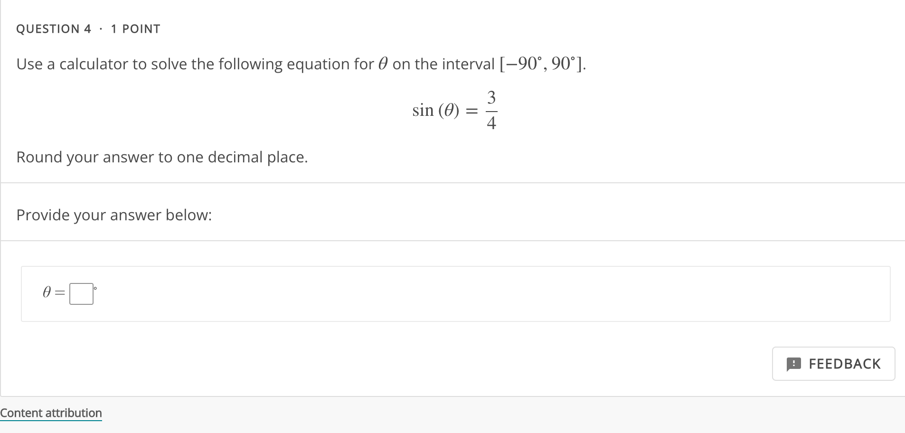Click the underlined Content attribution text
The image size is (905, 433).
click(x=51, y=413)
